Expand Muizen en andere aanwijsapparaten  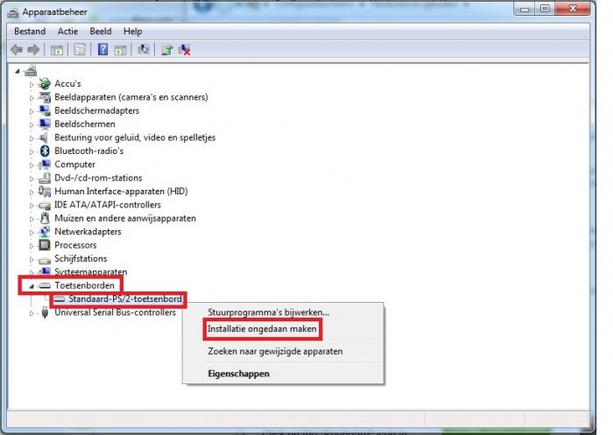click(32, 219)
